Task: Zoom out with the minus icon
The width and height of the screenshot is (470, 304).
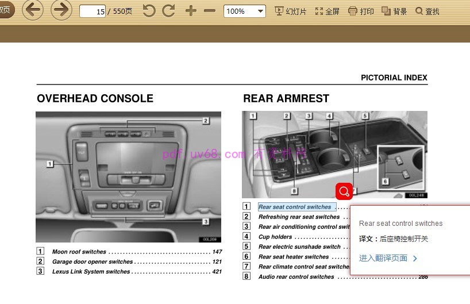Action: (210, 11)
